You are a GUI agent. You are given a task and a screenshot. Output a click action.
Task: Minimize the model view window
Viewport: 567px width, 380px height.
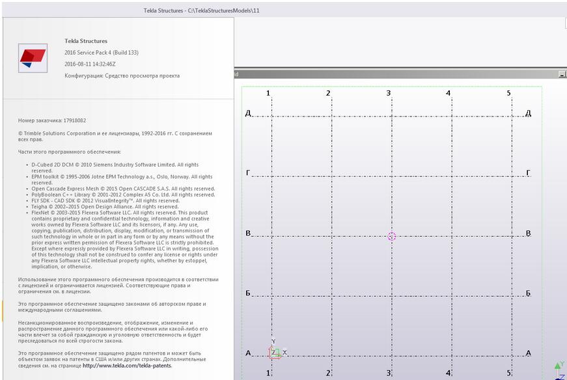click(x=562, y=74)
